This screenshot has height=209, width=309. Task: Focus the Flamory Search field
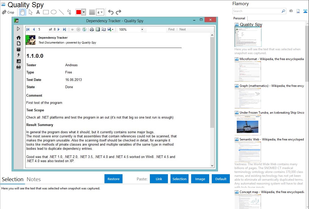point(257,11)
